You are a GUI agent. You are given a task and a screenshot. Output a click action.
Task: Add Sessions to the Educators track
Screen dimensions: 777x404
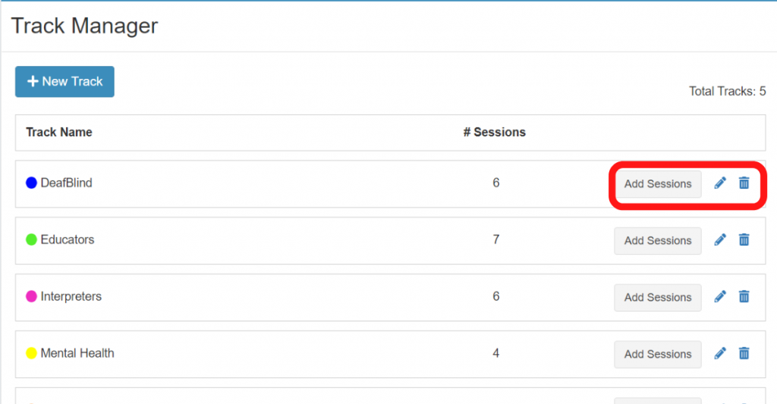(x=657, y=240)
